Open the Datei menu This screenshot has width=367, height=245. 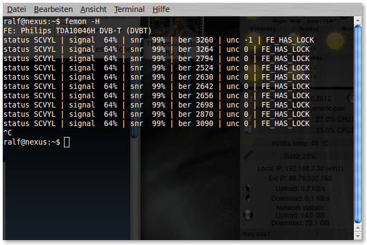coord(16,9)
